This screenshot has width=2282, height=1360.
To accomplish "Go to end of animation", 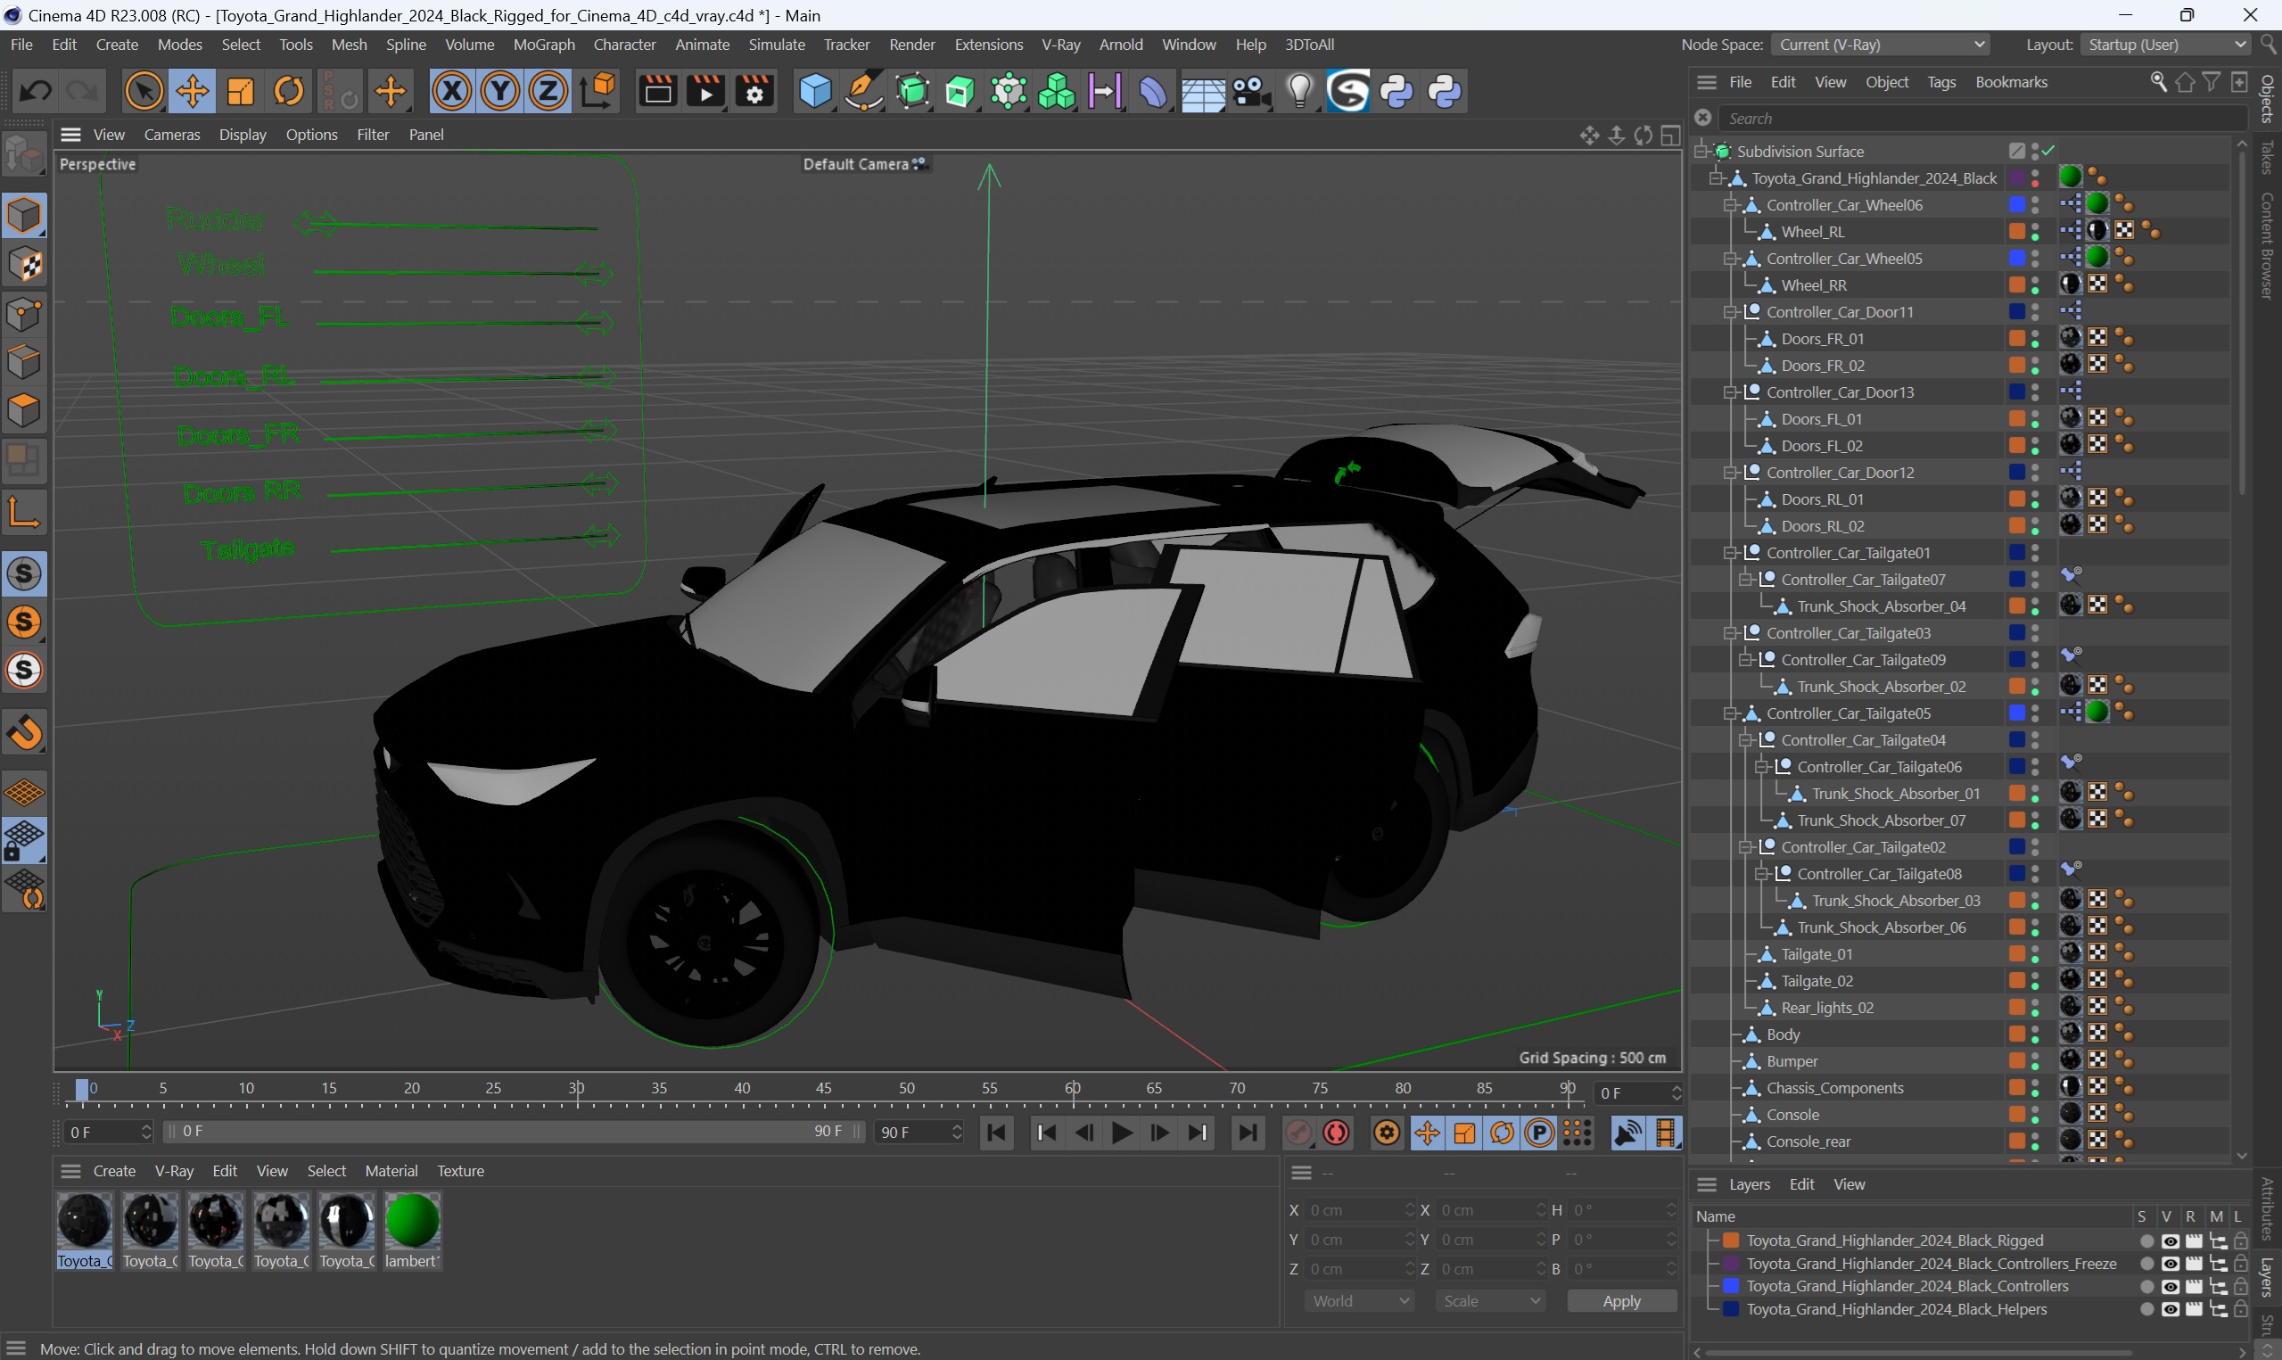I will [x=1247, y=1133].
